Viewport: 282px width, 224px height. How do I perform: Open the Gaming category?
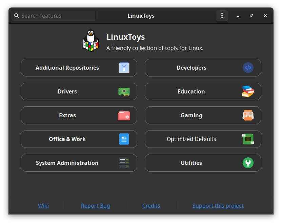192,115
